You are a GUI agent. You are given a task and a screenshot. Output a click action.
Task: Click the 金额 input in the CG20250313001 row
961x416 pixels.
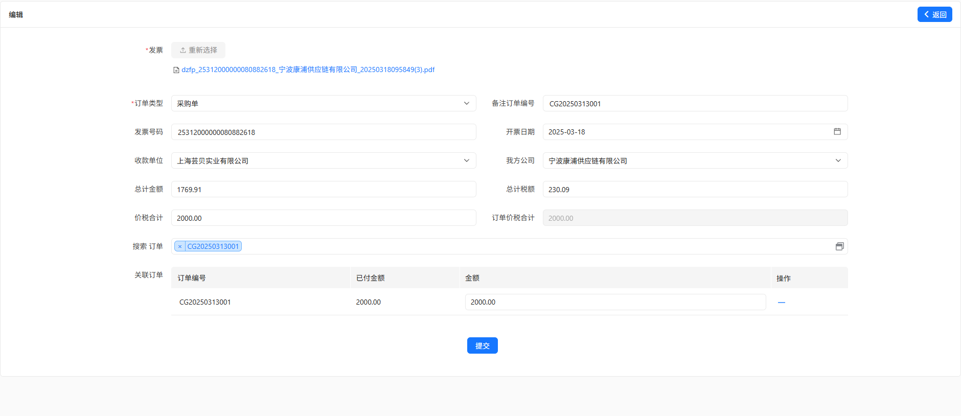pos(615,302)
